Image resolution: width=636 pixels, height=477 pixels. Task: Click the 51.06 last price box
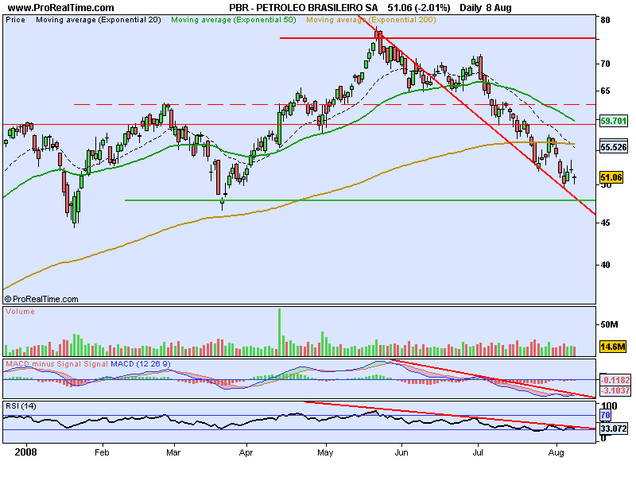pyautogui.click(x=611, y=177)
